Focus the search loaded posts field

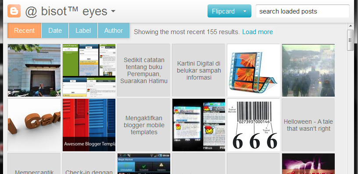pyautogui.click(x=303, y=11)
